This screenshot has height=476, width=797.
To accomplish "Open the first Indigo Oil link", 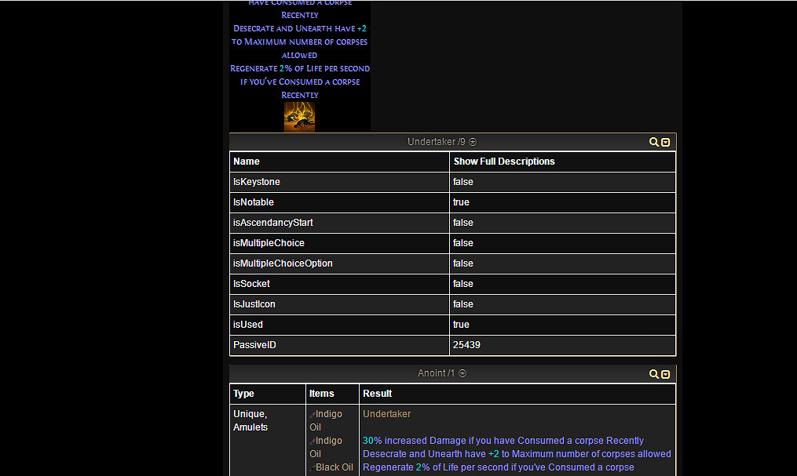I will click(x=329, y=414).
